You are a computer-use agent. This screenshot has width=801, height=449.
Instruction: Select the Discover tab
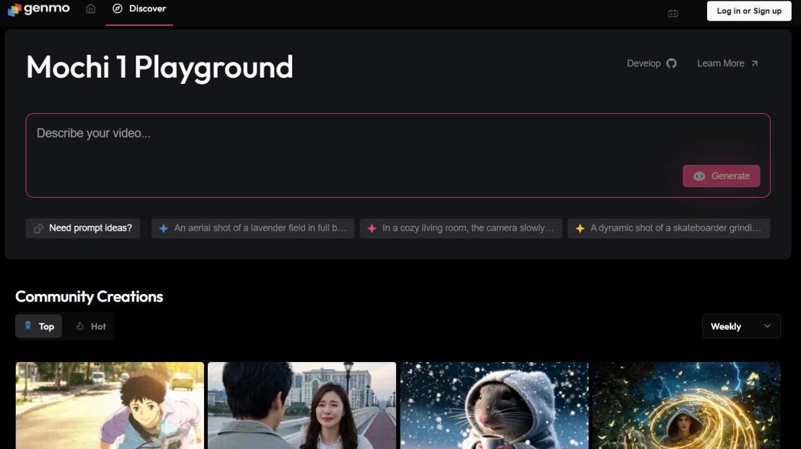tap(140, 9)
